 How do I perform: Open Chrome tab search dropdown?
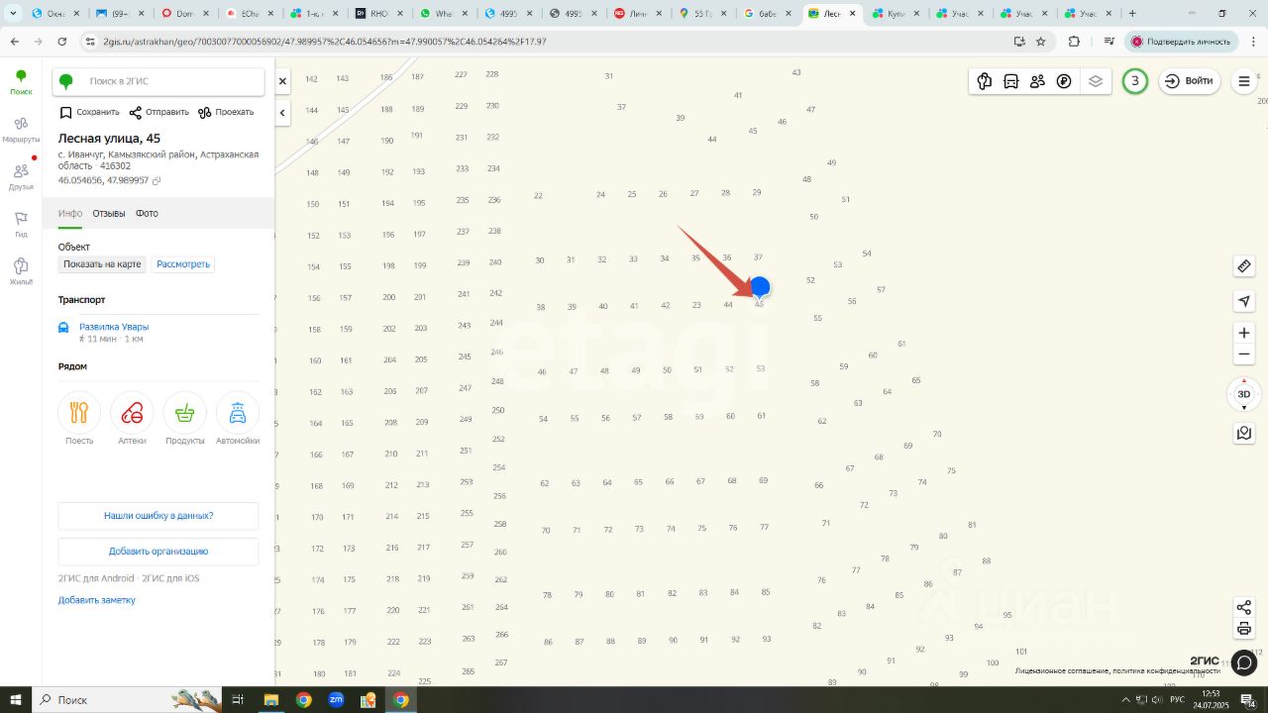point(14,14)
